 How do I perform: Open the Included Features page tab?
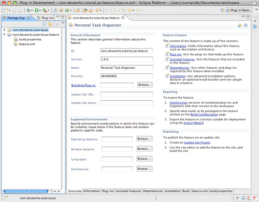(128, 191)
